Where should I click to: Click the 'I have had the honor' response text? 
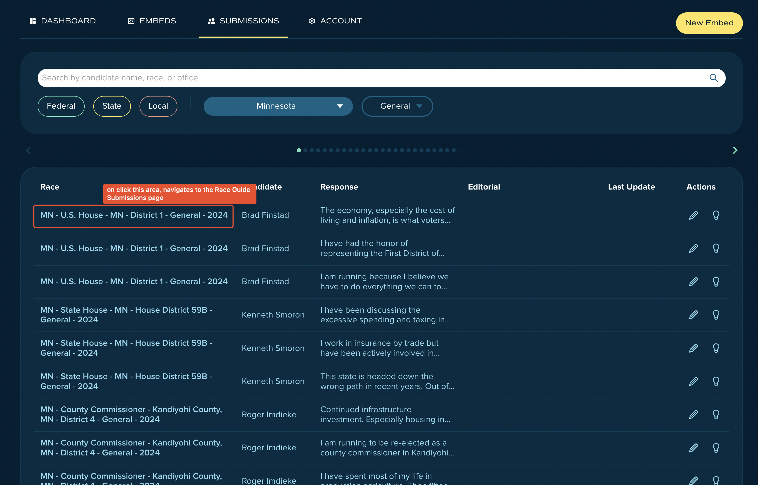point(382,248)
